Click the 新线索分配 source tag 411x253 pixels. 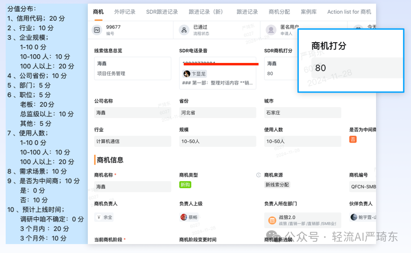pos(277,185)
